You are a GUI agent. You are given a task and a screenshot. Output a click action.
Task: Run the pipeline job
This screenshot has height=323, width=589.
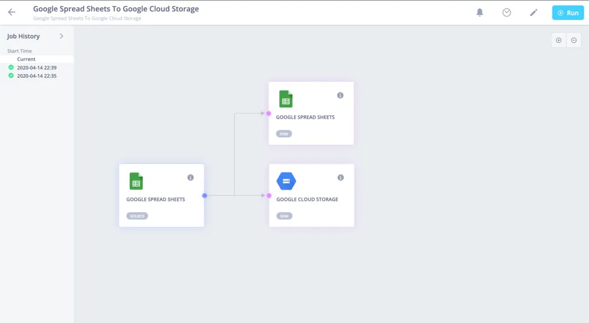click(x=568, y=12)
